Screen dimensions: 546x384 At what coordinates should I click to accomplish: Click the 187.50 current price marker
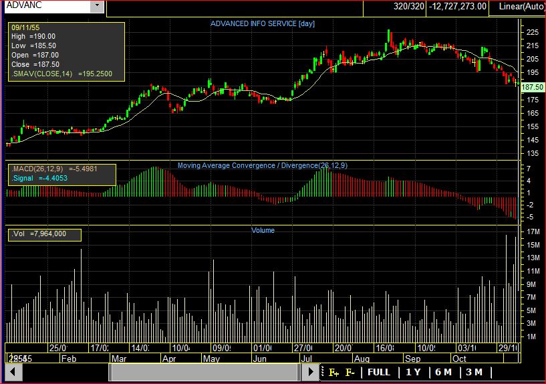pyautogui.click(x=533, y=87)
